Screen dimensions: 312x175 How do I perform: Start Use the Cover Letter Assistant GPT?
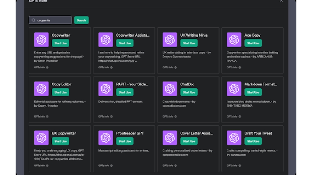click(x=189, y=141)
